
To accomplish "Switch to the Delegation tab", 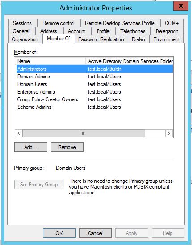I will pos(167,31).
